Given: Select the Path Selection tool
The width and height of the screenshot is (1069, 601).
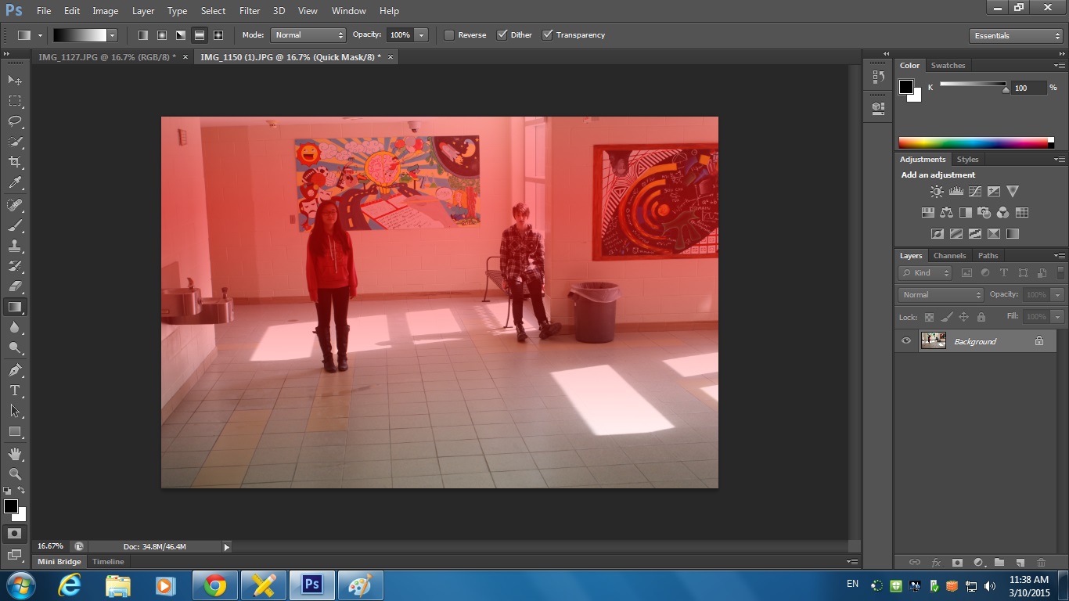Looking at the screenshot, I should 15,411.
